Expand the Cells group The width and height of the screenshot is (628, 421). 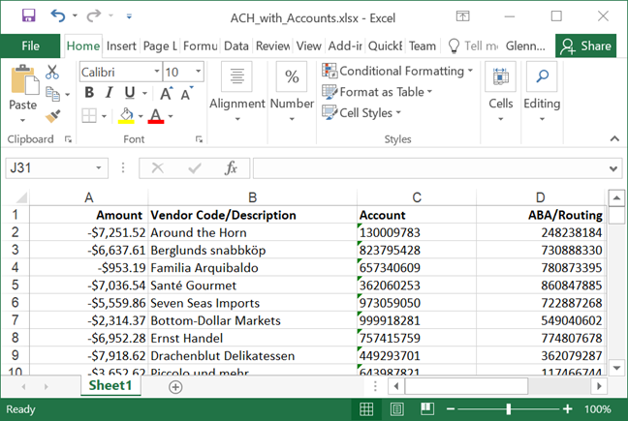click(501, 92)
